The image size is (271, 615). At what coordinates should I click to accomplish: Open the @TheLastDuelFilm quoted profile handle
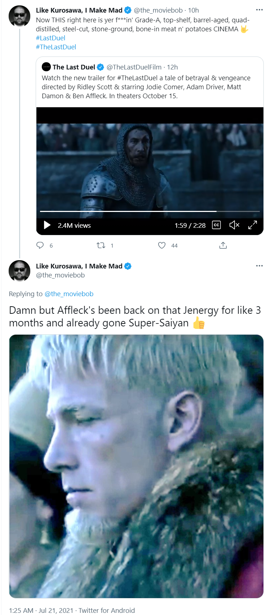pyautogui.click(x=134, y=67)
